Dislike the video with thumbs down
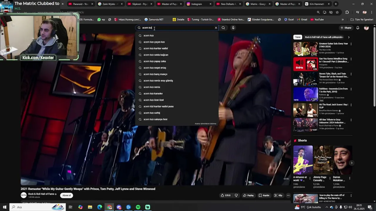Viewport: 376px width, 211px height. point(236,195)
